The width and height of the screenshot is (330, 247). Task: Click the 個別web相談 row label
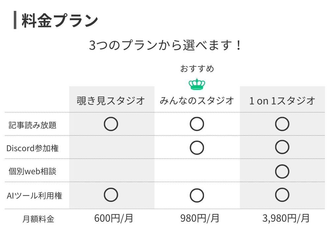tap(32, 171)
